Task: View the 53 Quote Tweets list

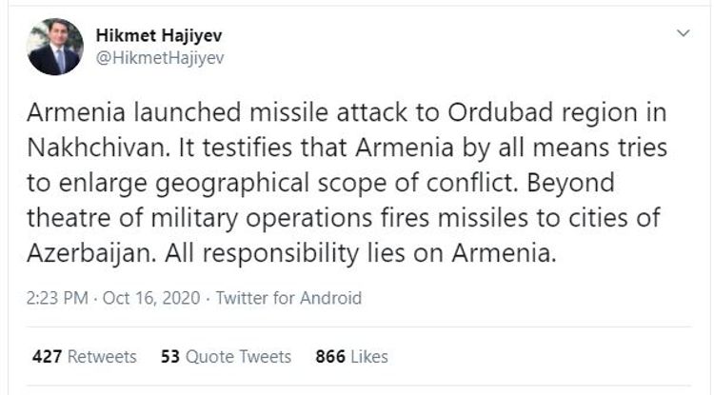Action: (x=226, y=356)
